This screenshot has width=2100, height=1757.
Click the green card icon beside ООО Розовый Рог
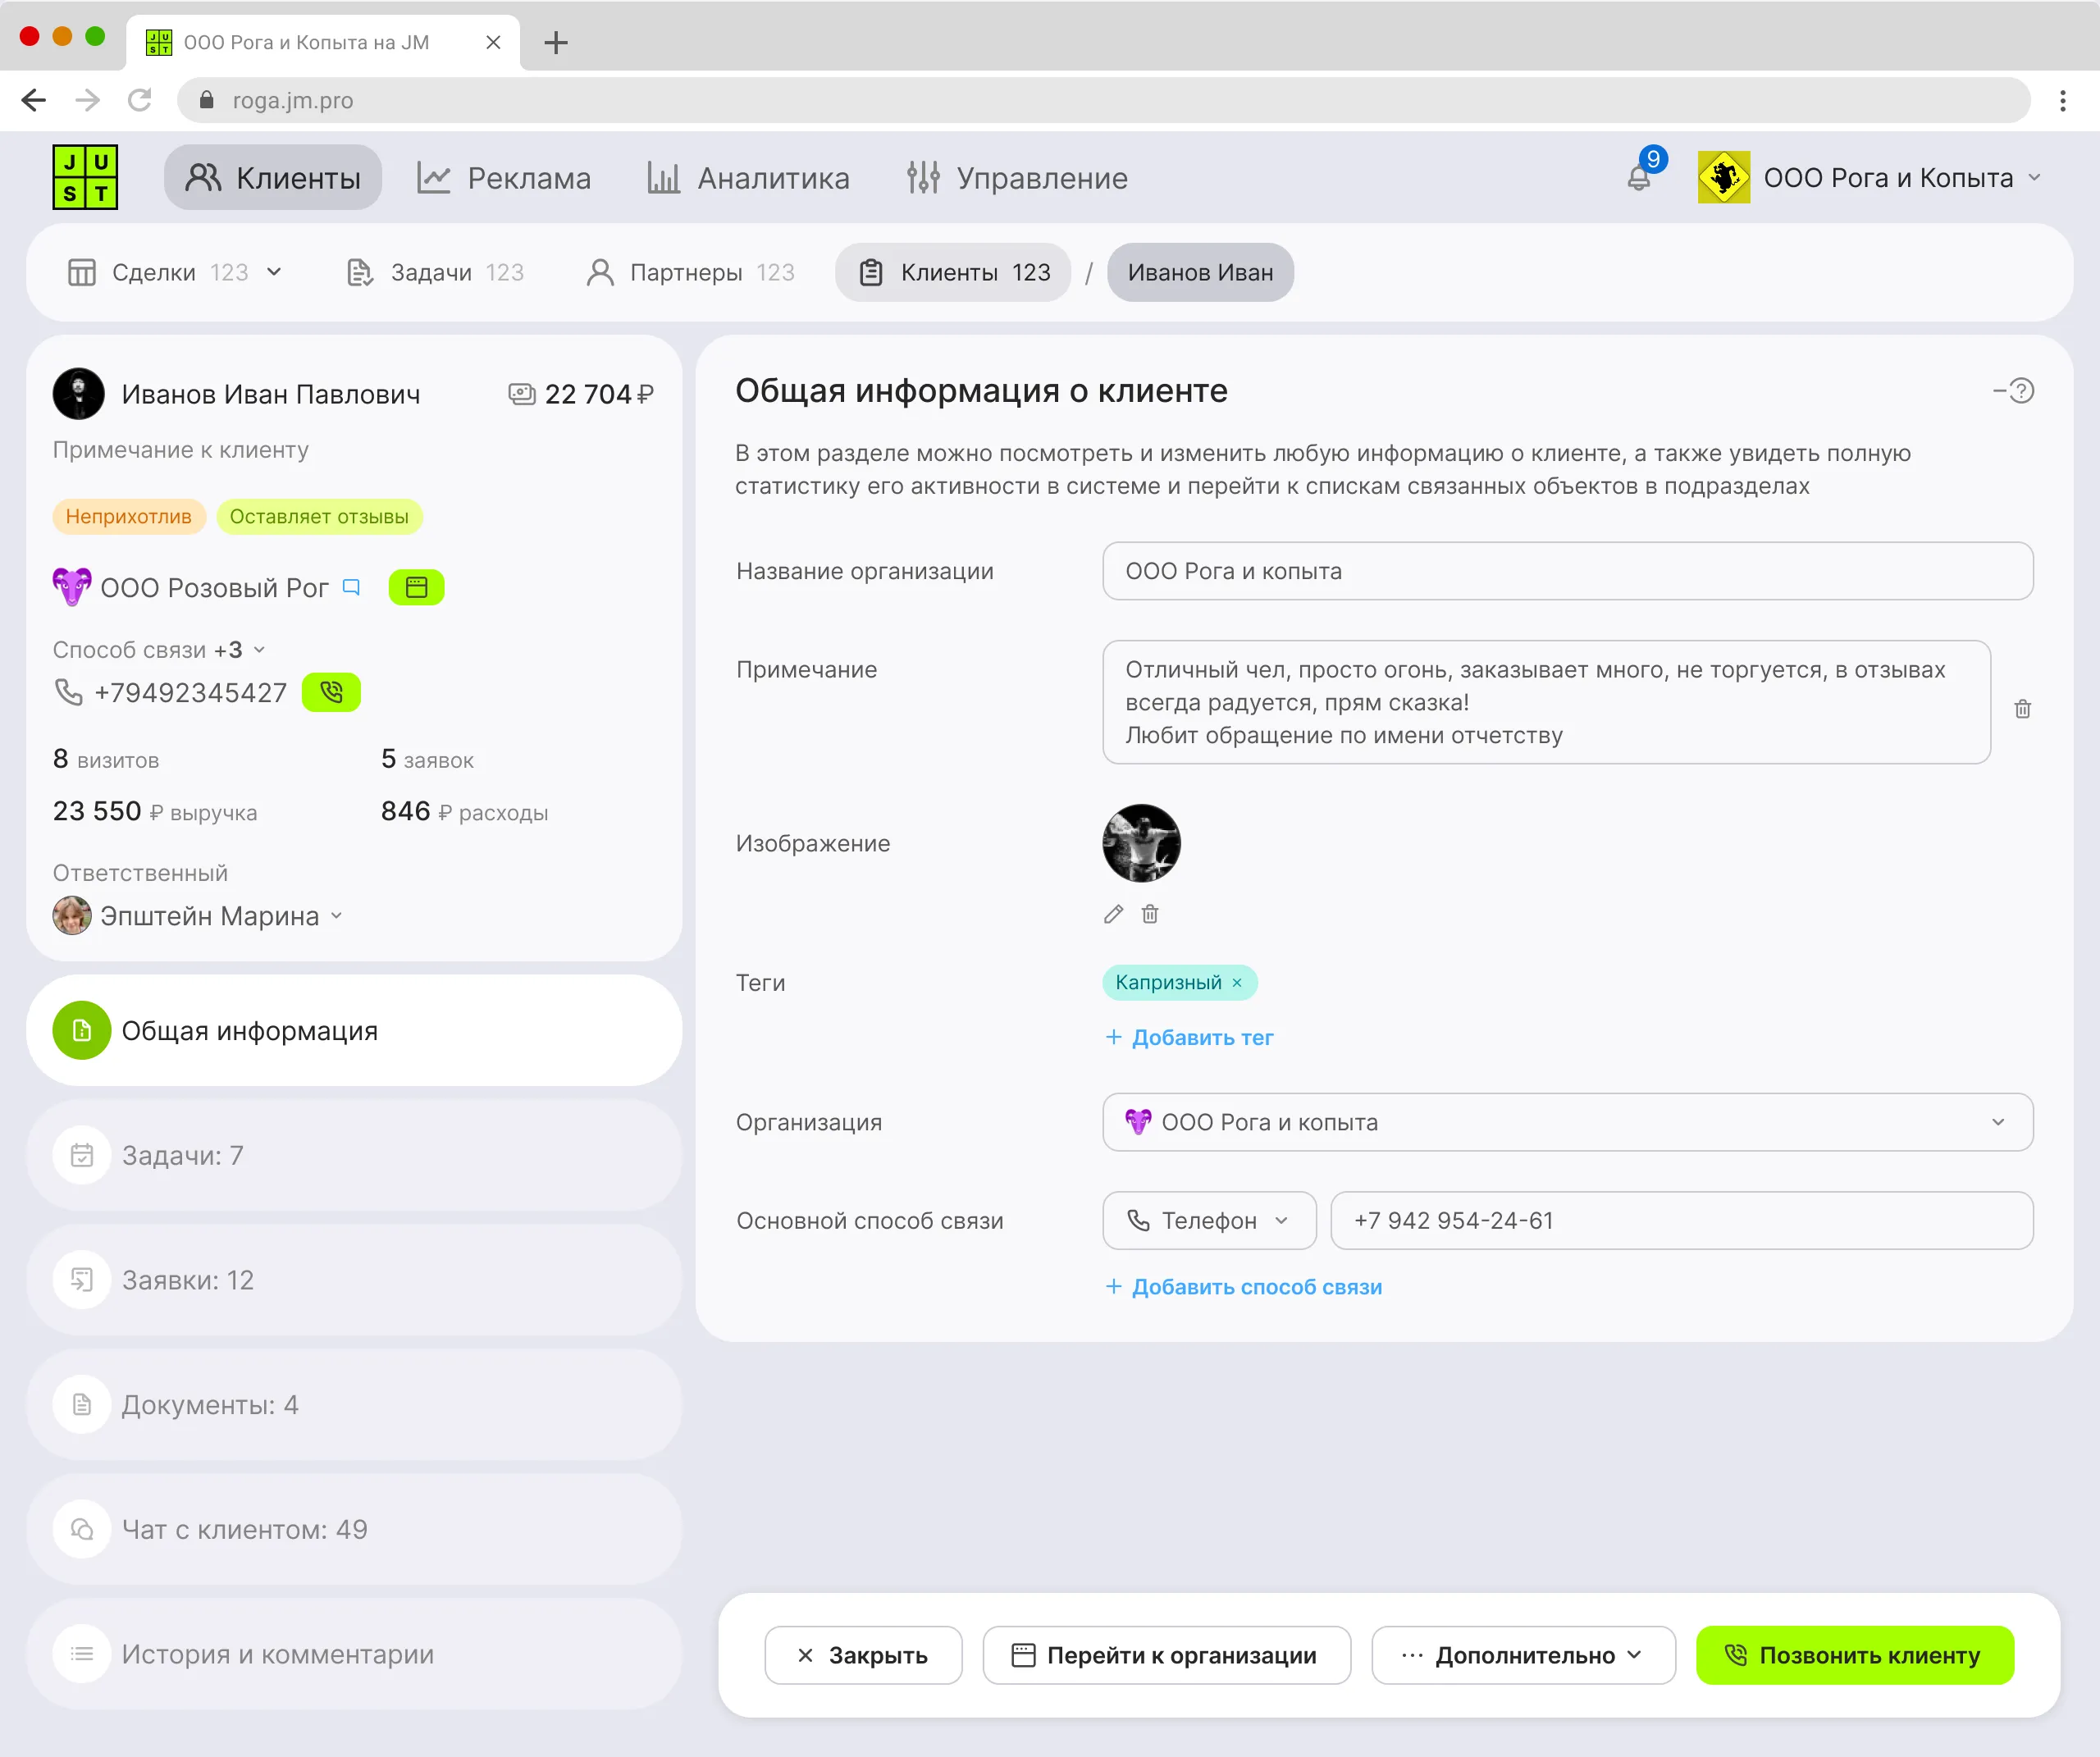click(417, 587)
